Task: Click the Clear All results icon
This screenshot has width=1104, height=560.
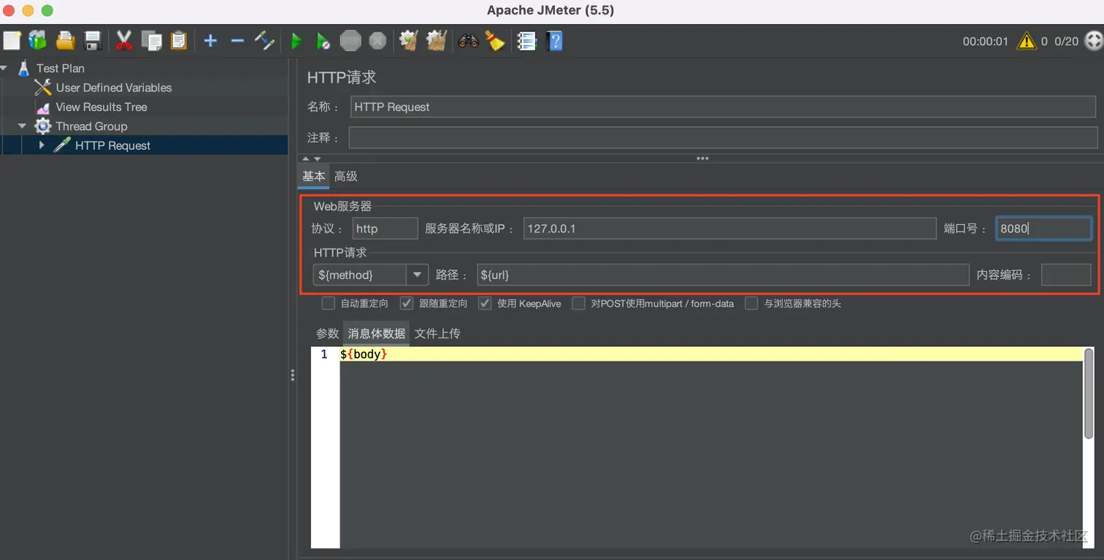Action: [x=437, y=41]
